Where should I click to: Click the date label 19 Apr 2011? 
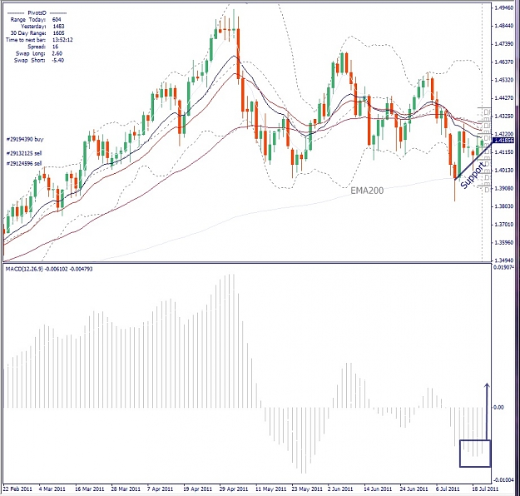tap(197, 489)
